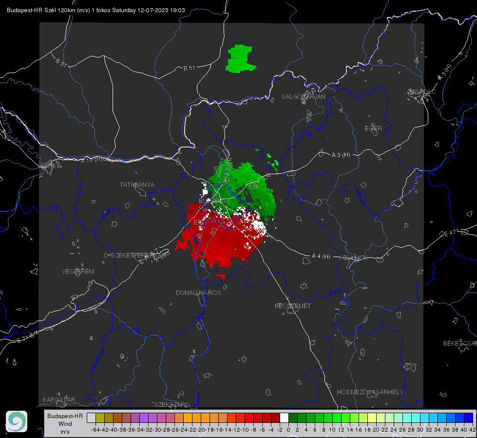This screenshot has width=477, height=438.
Task: Click the BUDAPEST city label on radar echo
Action: [214, 201]
